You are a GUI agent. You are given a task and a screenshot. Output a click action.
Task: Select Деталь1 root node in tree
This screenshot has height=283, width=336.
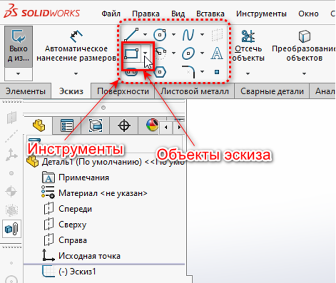pyautogui.click(x=105, y=162)
